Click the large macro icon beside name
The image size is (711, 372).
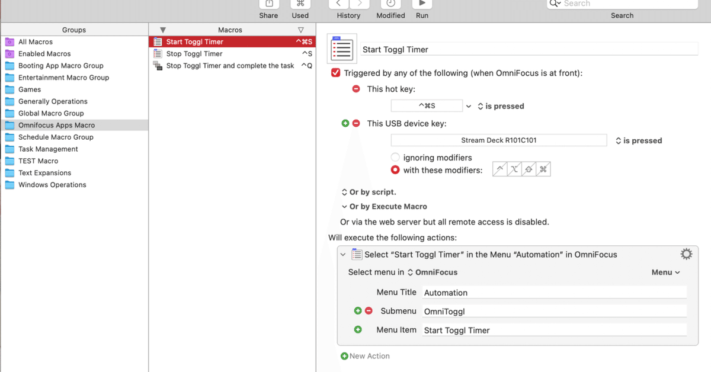(x=342, y=49)
